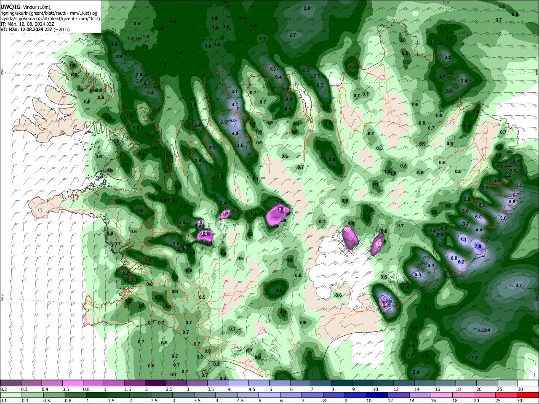
Task: Select white snow scale swatch at 30
Action: pyautogui.click(x=528, y=383)
